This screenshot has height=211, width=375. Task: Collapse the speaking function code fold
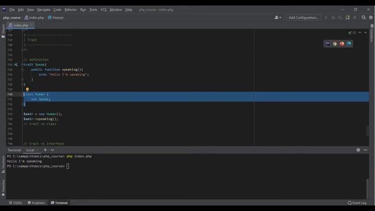pyautogui.click(x=22, y=70)
